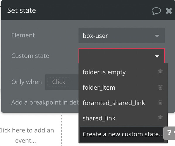
Task: Collapse the Custom state dropdown arrow
Action: [x=157, y=56]
